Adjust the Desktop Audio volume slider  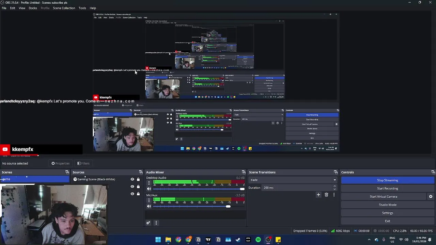tap(199, 189)
